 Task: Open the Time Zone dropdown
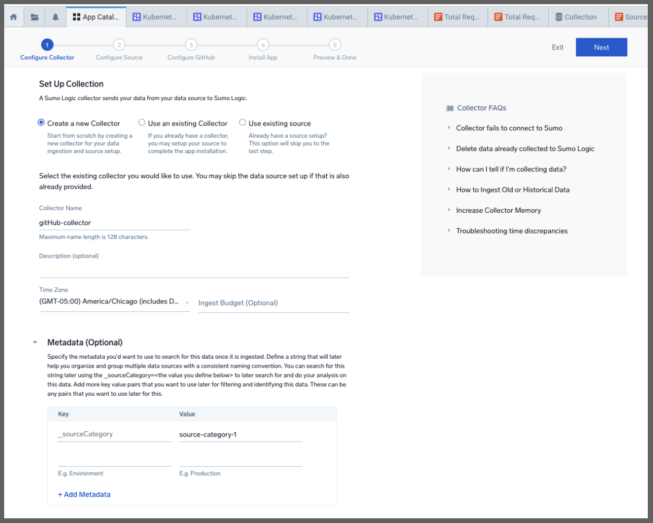coord(114,302)
